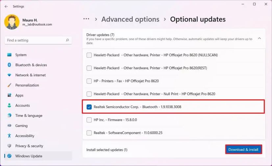Screen dimensions: 272x166
Task: Click the search magnifier icon
Action: pyautogui.click(x=67, y=40)
